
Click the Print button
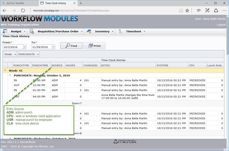(x=94, y=46)
